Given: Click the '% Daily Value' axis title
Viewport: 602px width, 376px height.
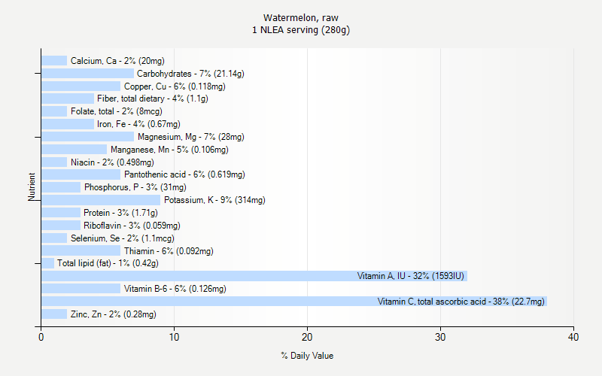Looking at the screenshot, I should pos(307,356).
